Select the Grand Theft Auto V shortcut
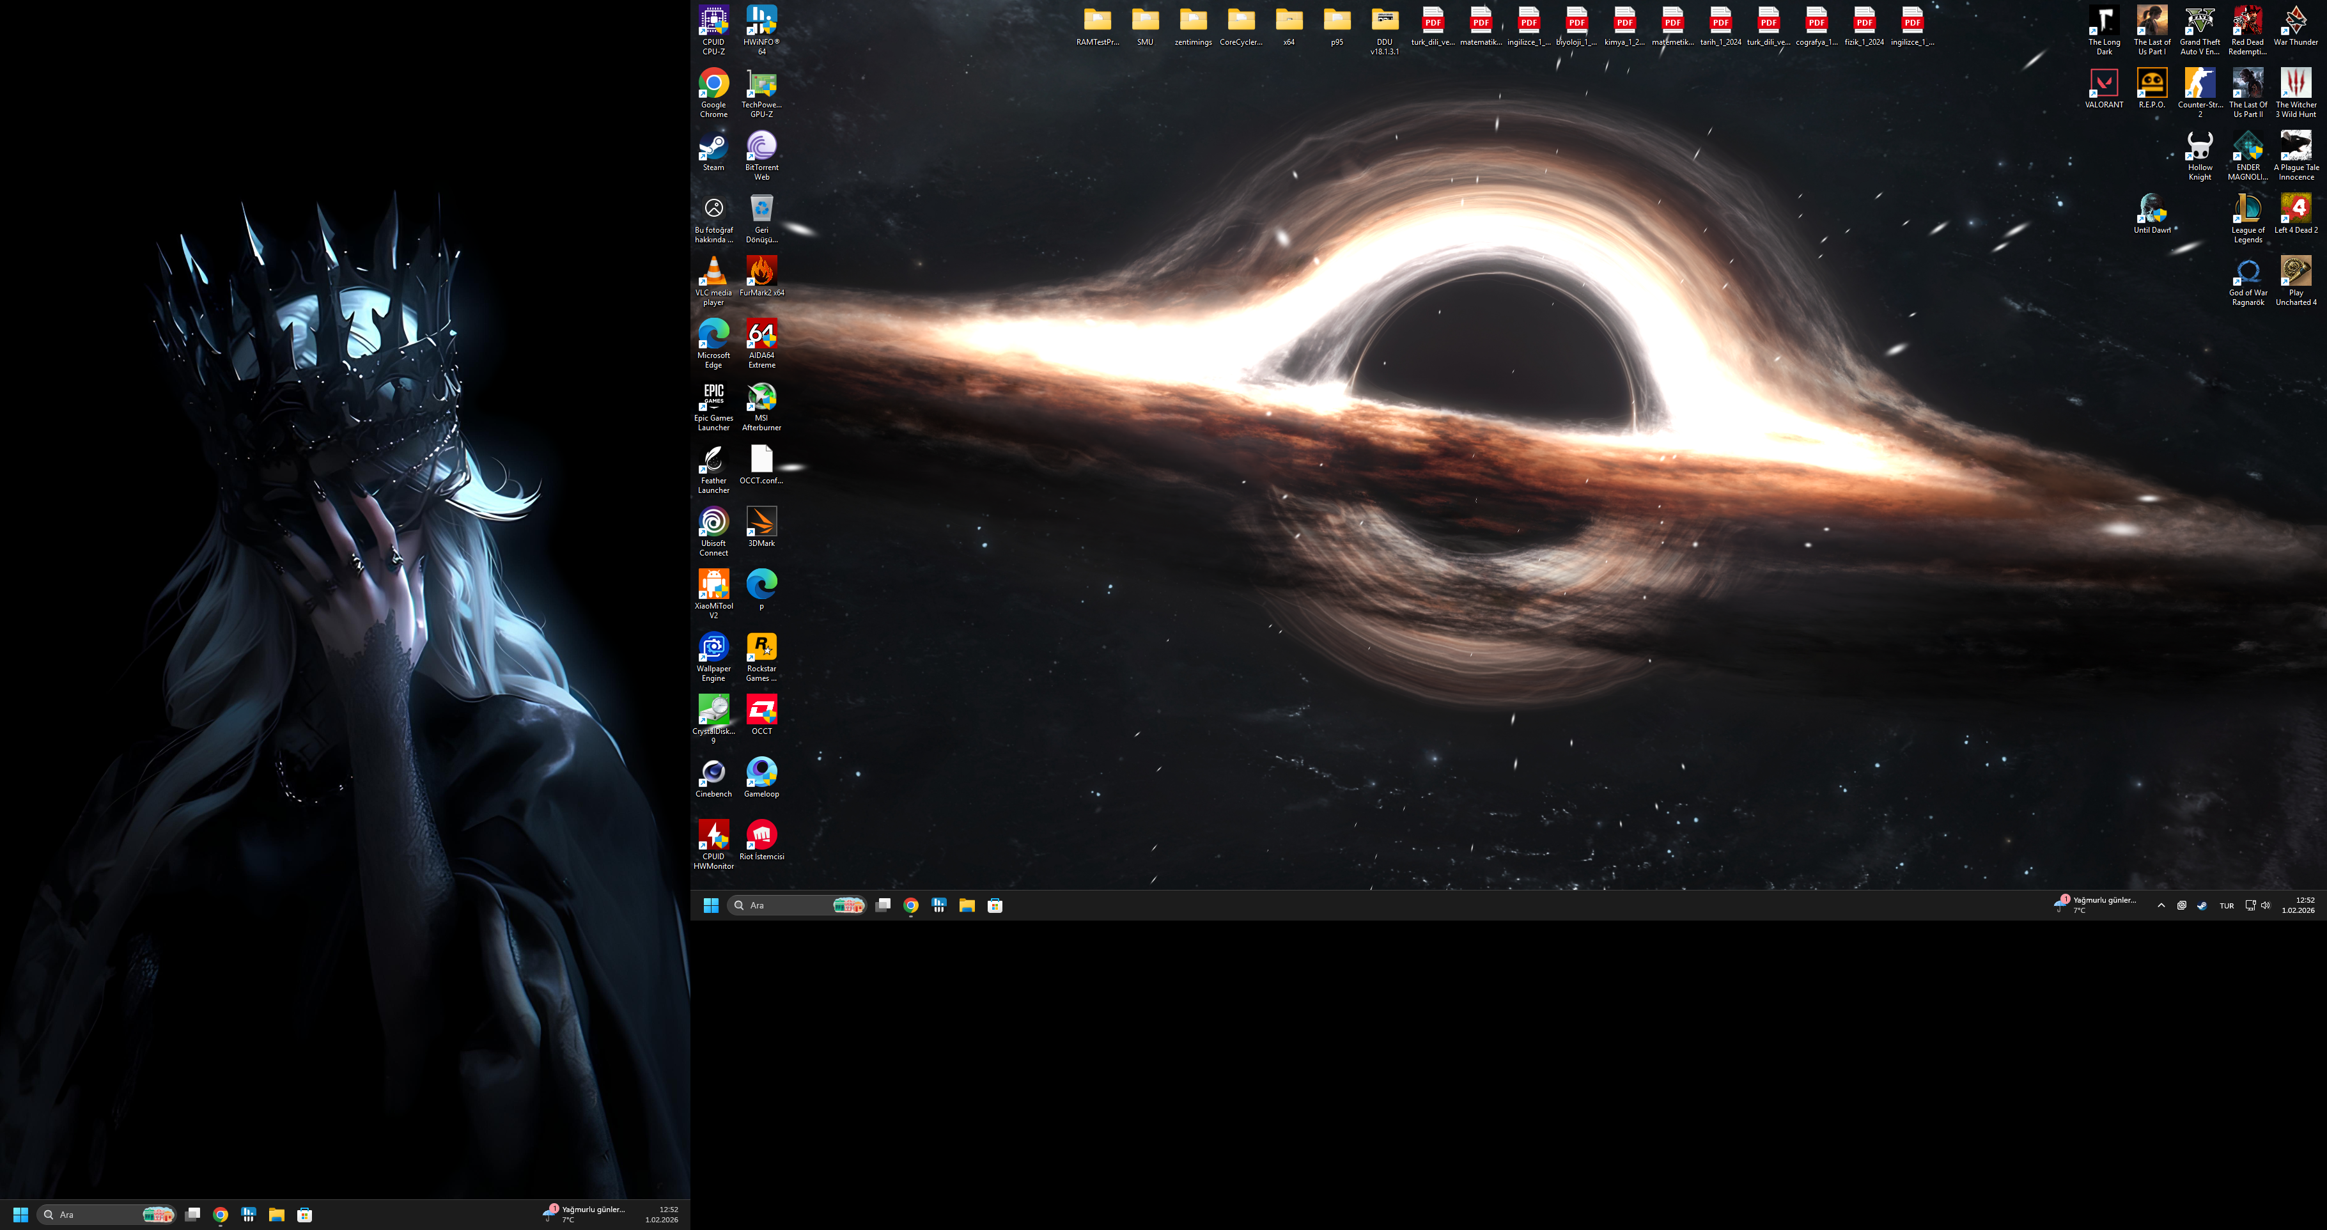Viewport: 2327px width, 1230px height. tap(2200, 31)
